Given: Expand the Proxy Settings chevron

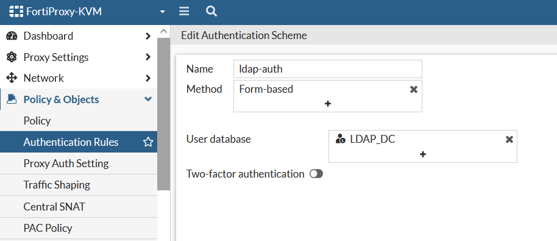Looking at the screenshot, I should [x=148, y=57].
